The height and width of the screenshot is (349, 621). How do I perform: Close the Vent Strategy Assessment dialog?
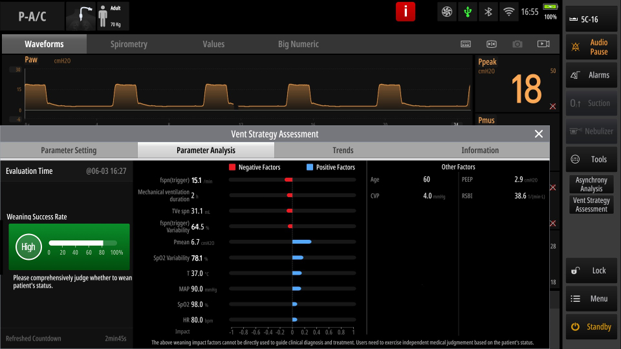(538, 134)
